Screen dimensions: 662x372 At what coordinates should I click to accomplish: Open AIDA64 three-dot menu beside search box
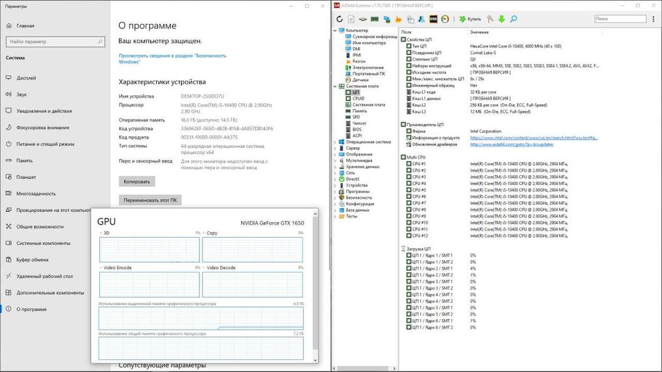point(653,19)
